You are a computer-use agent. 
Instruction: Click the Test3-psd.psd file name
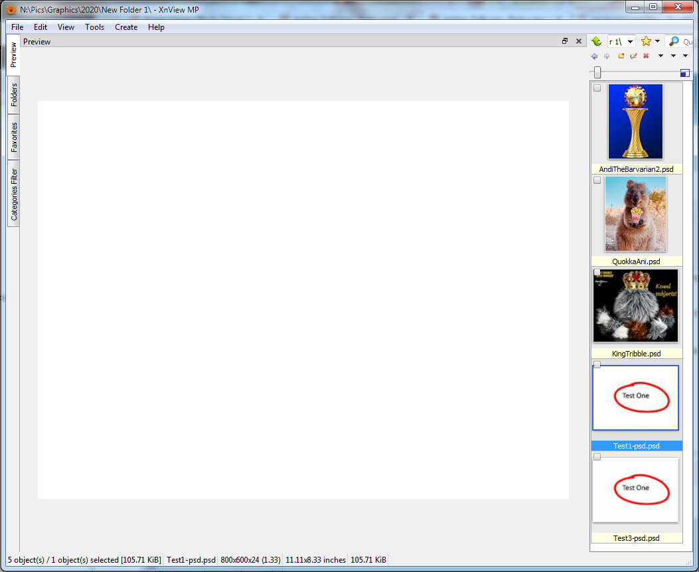tap(636, 538)
